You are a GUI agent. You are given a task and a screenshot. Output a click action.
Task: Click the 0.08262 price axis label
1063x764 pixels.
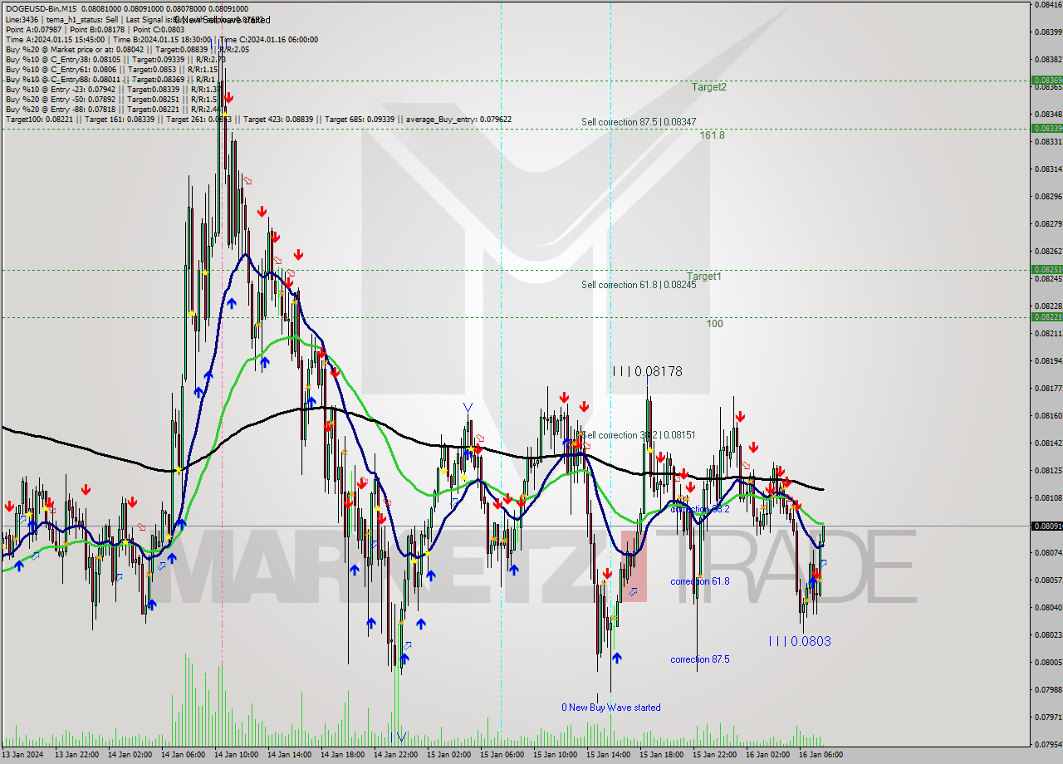click(x=1048, y=251)
